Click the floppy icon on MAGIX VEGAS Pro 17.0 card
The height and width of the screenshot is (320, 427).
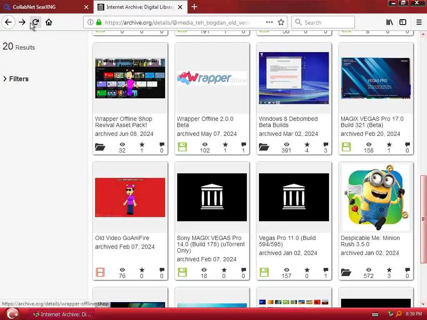click(x=346, y=147)
